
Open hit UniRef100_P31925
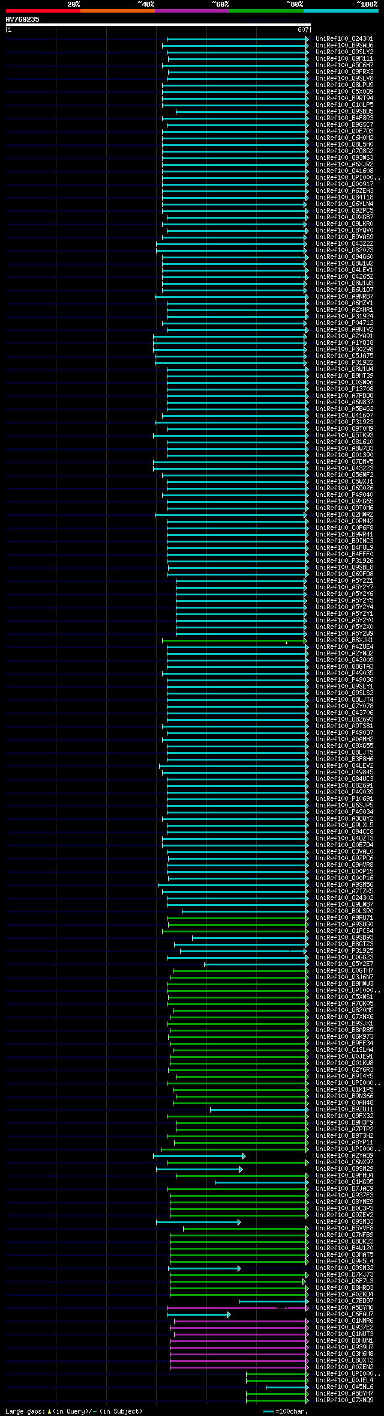(x=344, y=950)
